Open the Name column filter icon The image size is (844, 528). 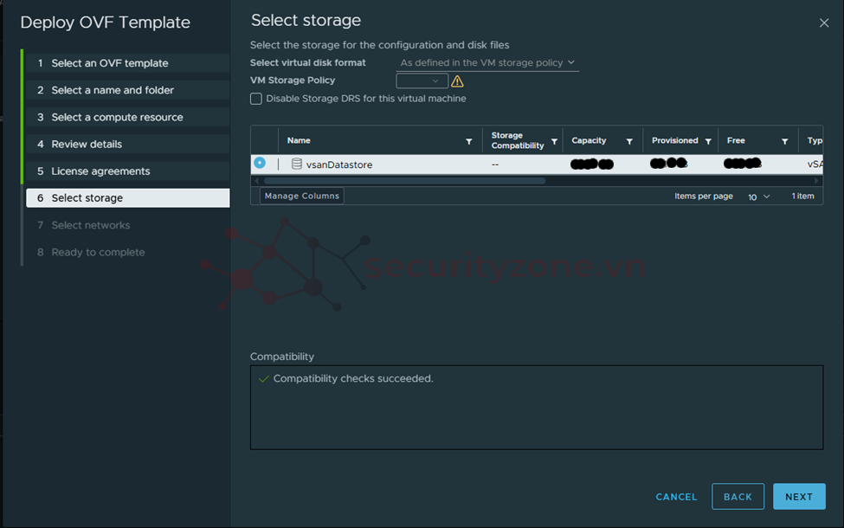pyautogui.click(x=469, y=142)
